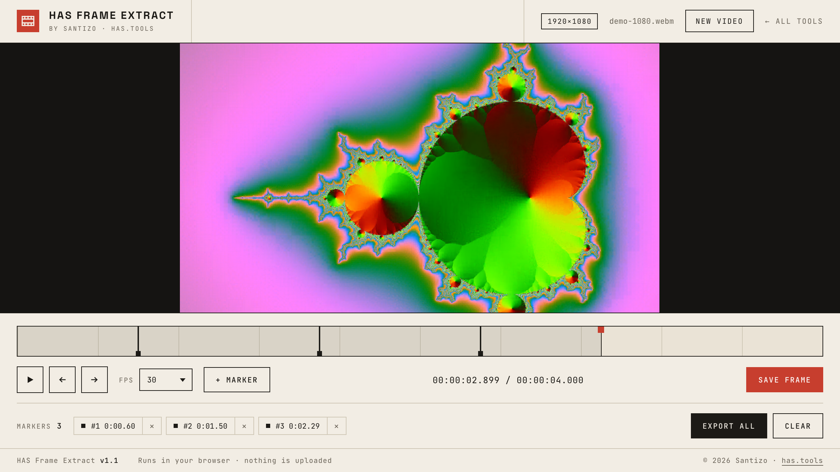This screenshot has height=472, width=840.
Task: Click the v1.1 version text in footer
Action: (109, 460)
